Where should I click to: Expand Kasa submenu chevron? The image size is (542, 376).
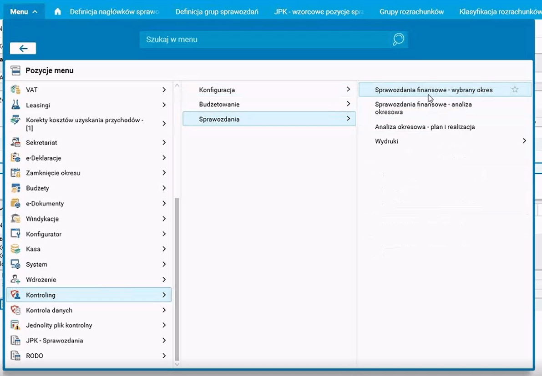pyautogui.click(x=164, y=249)
